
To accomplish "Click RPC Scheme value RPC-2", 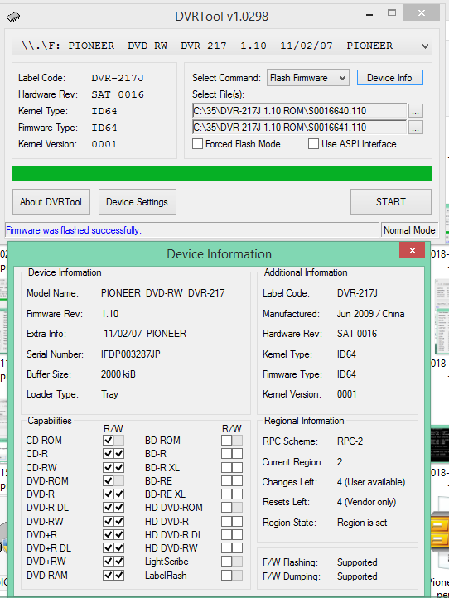I will pos(350,441).
